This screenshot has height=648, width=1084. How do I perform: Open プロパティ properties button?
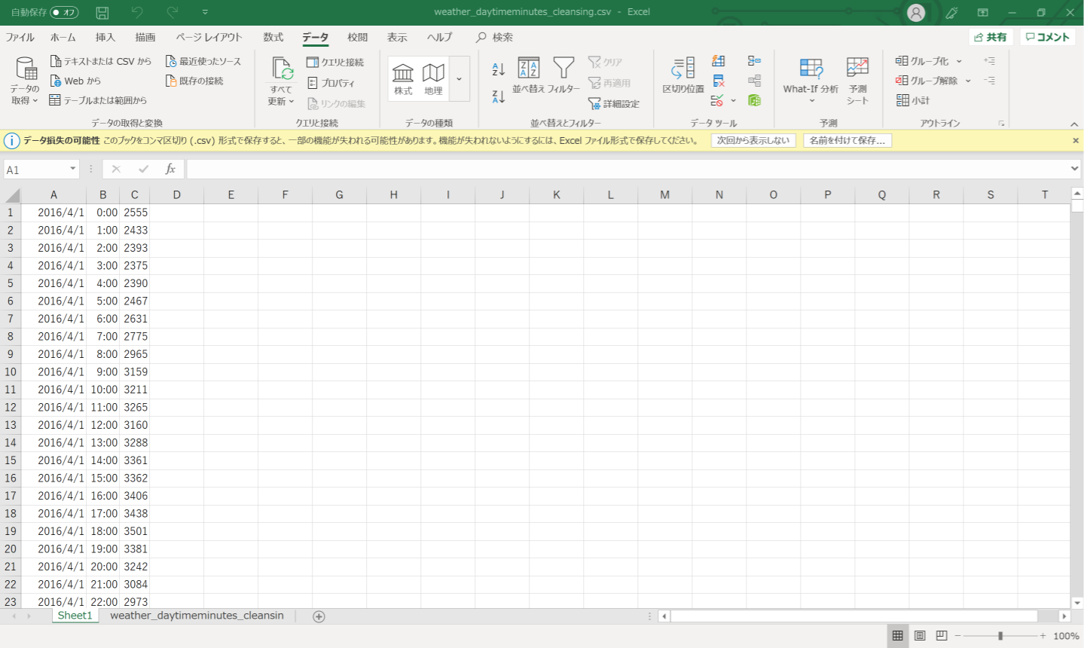pos(331,83)
